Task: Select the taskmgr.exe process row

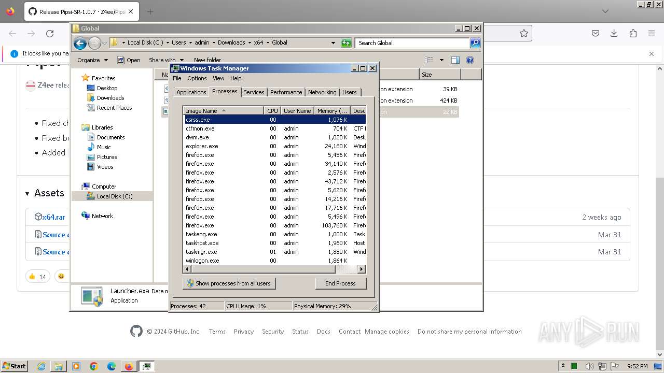Action: click(275, 252)
